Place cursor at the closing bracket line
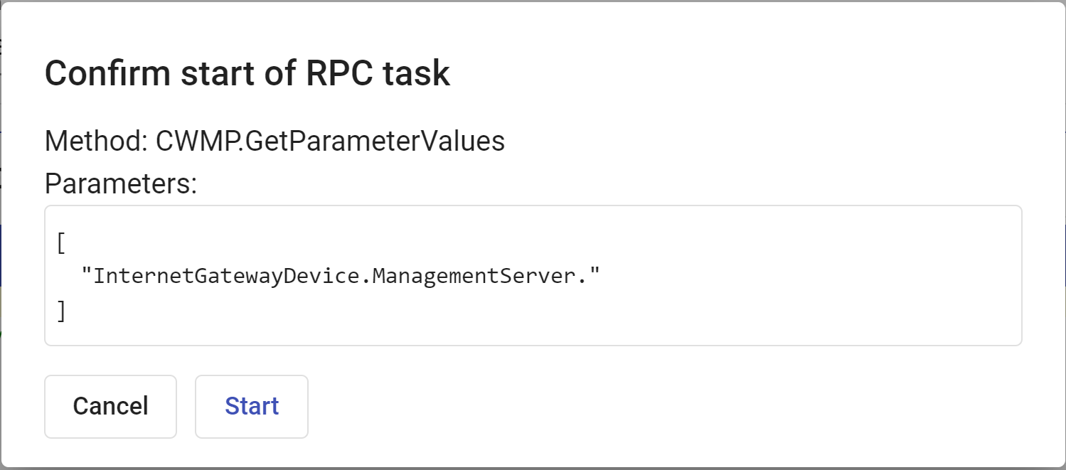 click(61, 311)
